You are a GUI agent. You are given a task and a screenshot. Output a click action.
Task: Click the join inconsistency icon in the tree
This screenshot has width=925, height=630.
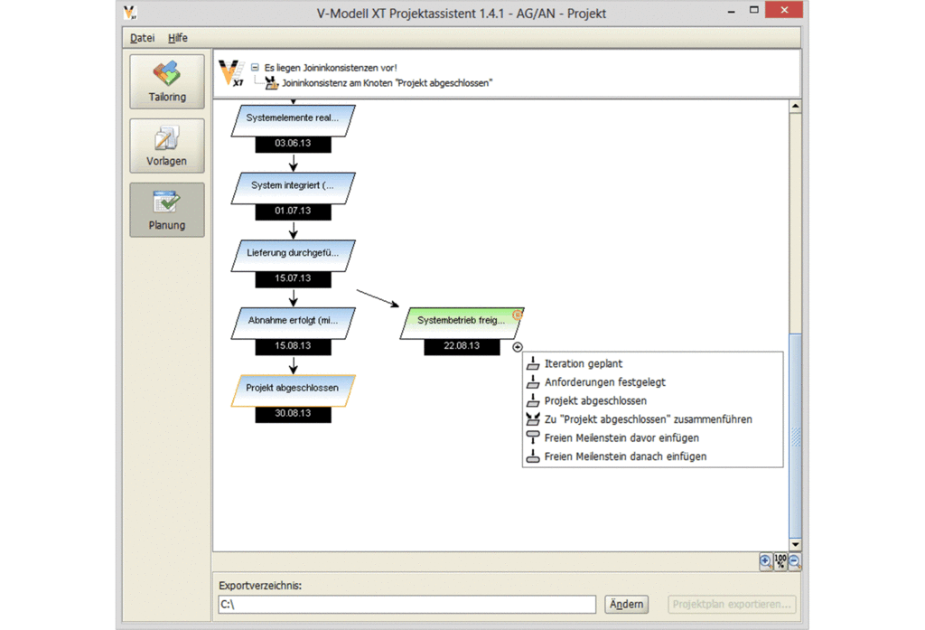[x=271, y=83]
